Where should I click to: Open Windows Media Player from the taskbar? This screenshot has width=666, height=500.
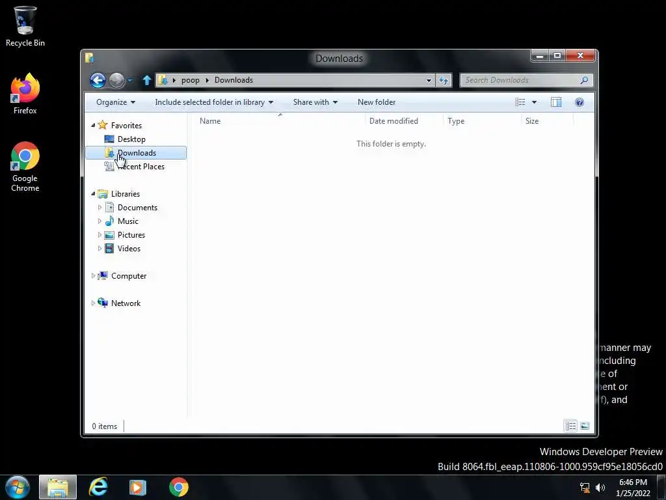[138, 487]
